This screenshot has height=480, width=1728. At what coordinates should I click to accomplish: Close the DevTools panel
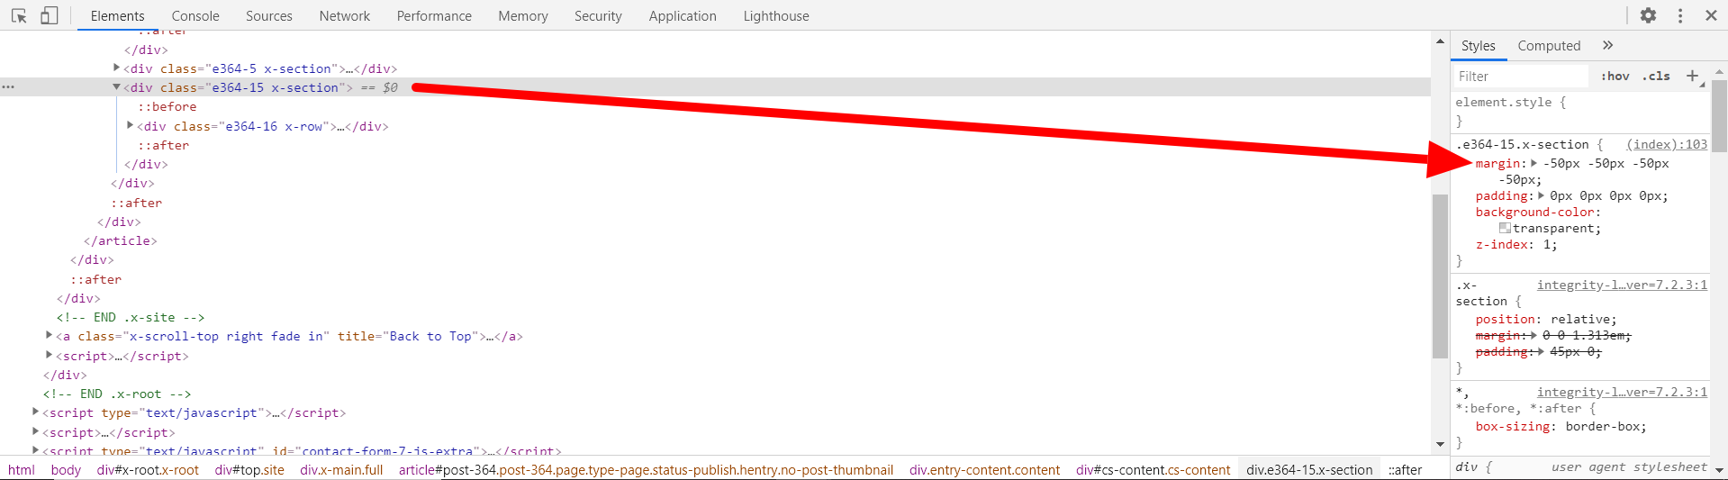tap(1711, 15)
